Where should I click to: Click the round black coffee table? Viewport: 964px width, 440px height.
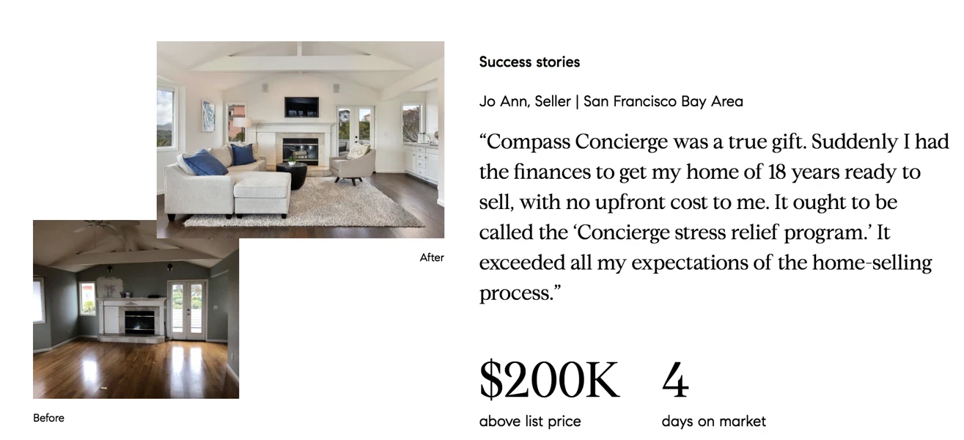291,177
